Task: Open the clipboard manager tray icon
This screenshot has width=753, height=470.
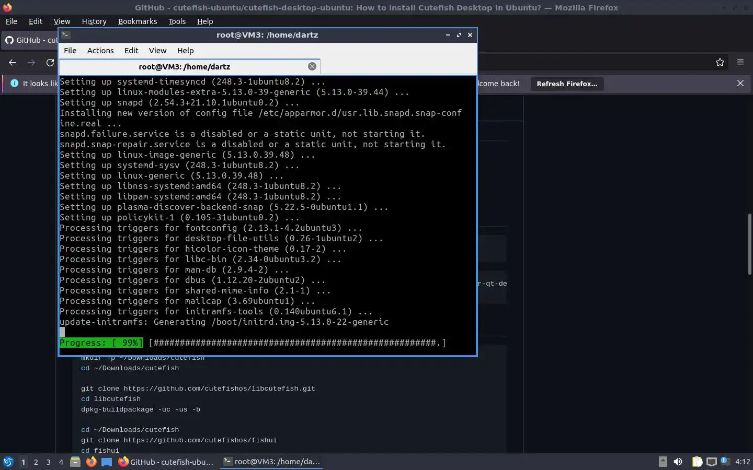Action: click(x=697, y=462)
